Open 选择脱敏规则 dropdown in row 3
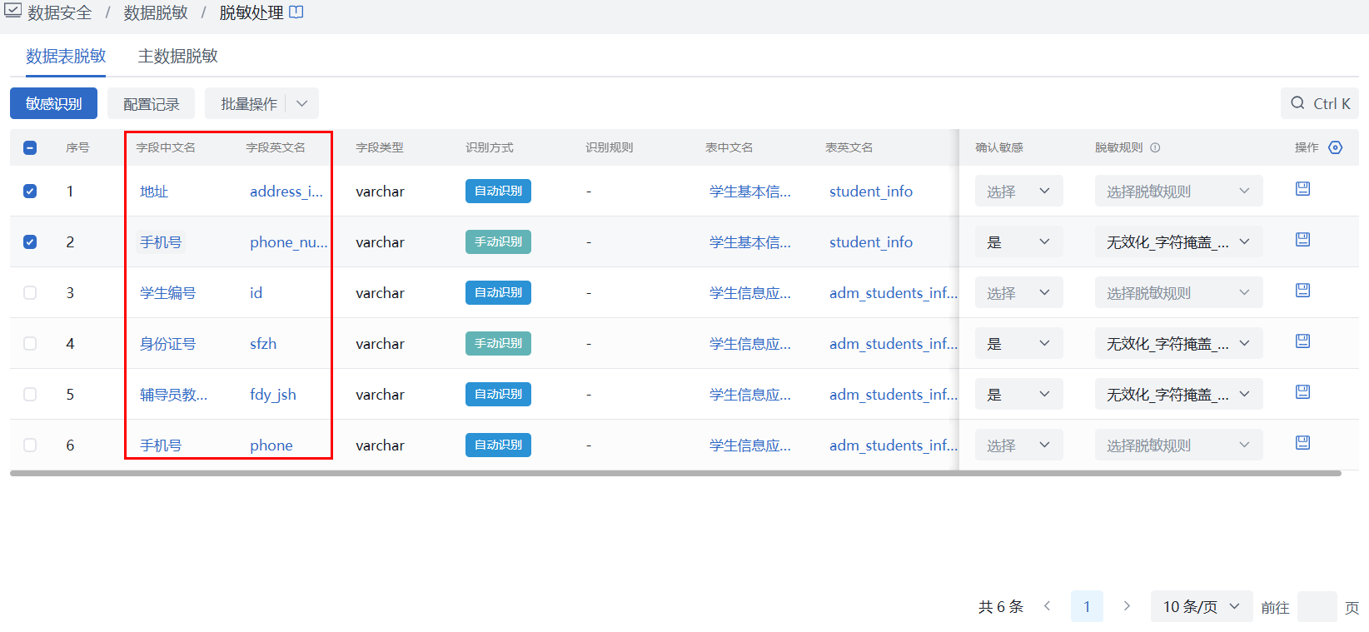This screenshot has height=632, width=1369. pyautogui.click(x=1178, y=293)
